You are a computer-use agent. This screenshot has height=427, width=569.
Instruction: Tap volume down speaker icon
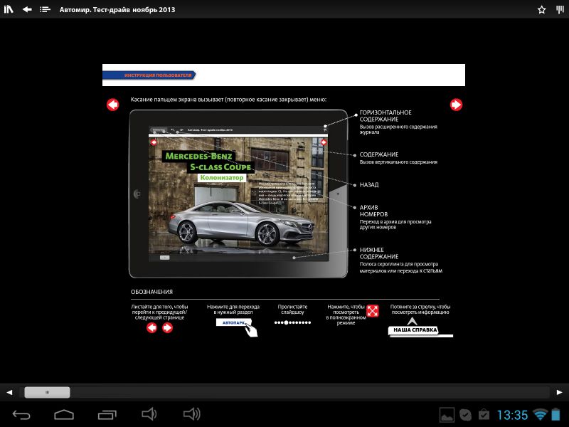149,414
